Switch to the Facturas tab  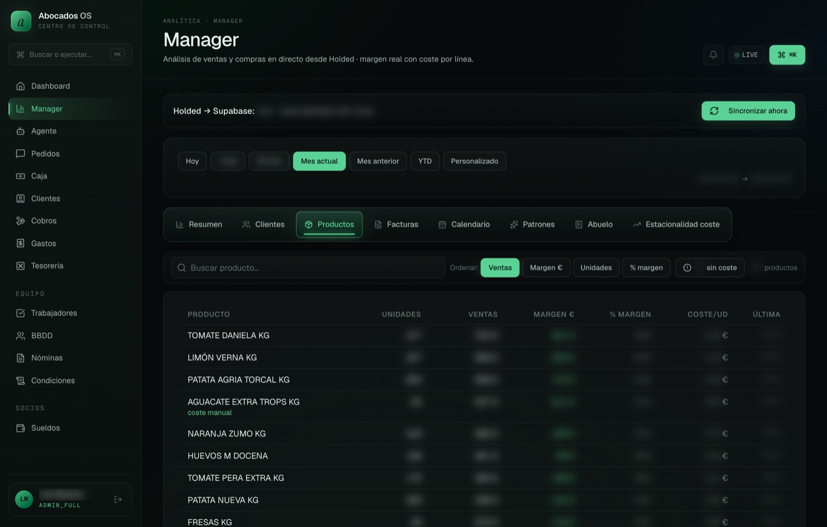tap(396, 224)
